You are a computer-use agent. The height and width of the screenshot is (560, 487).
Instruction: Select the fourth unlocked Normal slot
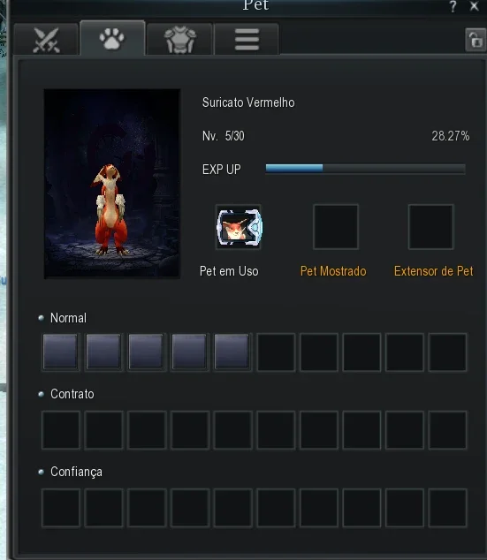point(189,352)
